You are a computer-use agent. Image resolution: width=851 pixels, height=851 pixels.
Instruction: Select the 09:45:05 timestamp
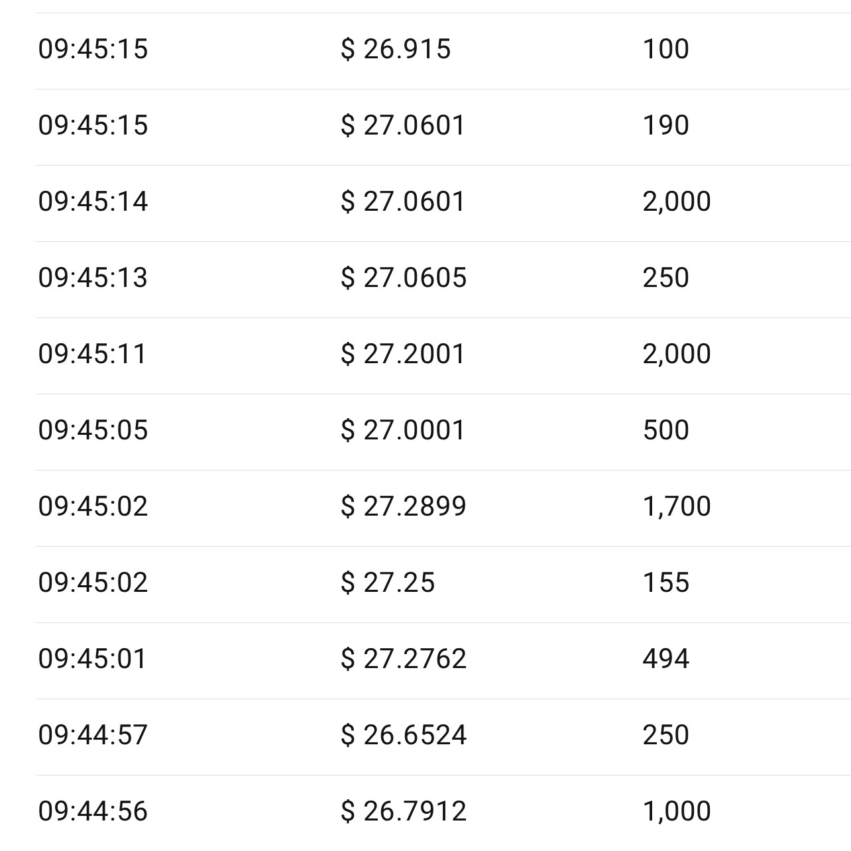coord(93,430)
